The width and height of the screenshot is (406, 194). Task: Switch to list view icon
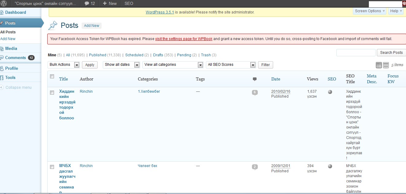379,65
